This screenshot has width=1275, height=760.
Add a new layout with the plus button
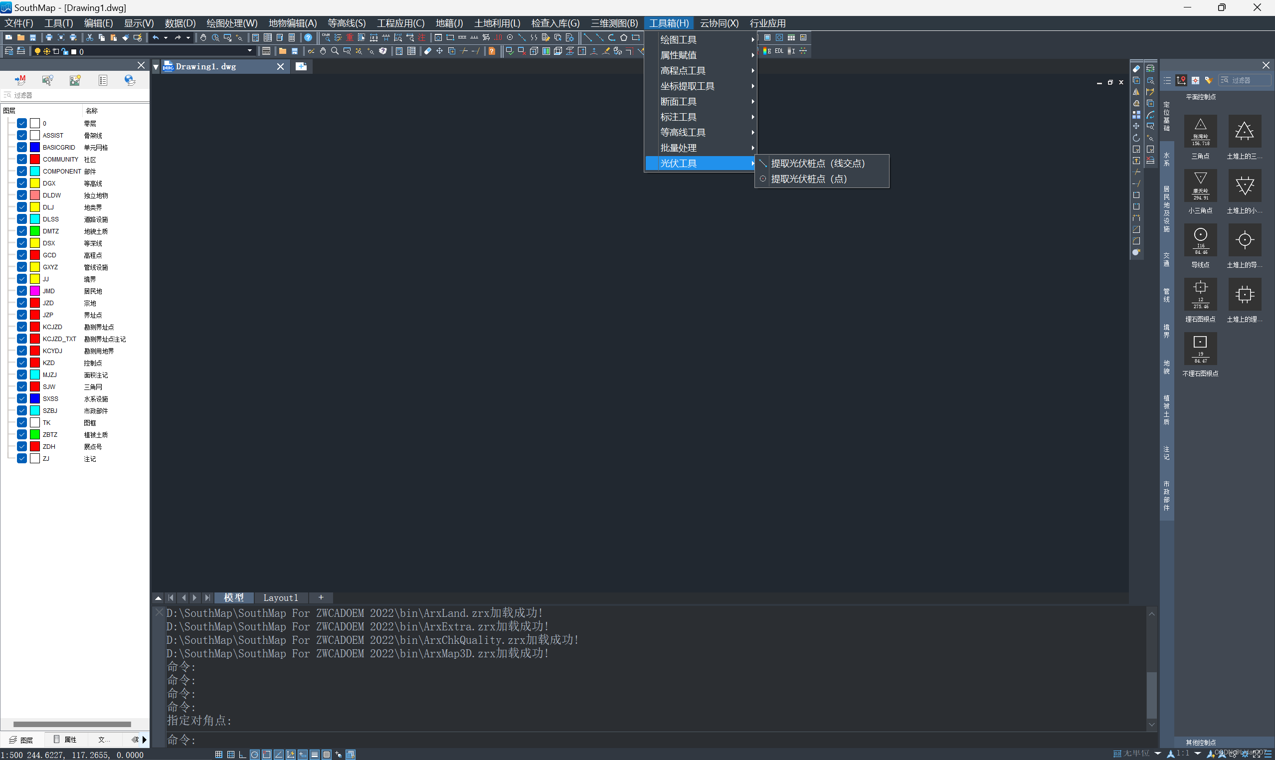point(321,597)
